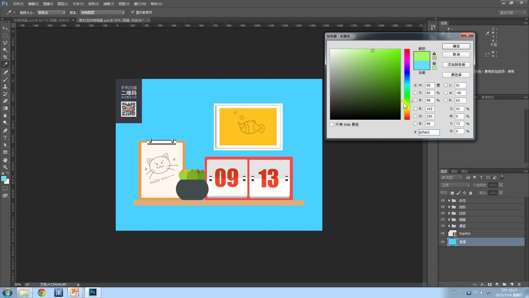Viewport: 529px width, 298px height.
Task: Click the delete layer trash icon
Action: pos(519,285)
